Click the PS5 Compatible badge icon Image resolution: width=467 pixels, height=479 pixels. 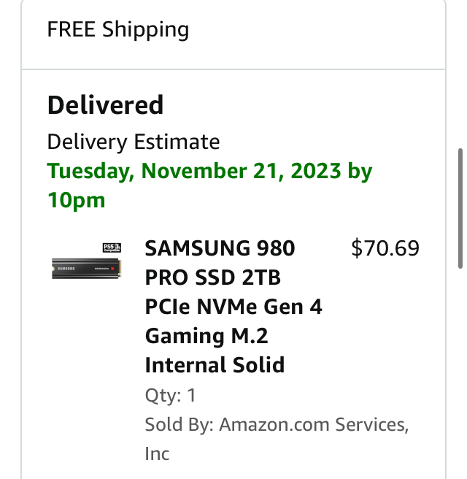(x=112, y=248)
